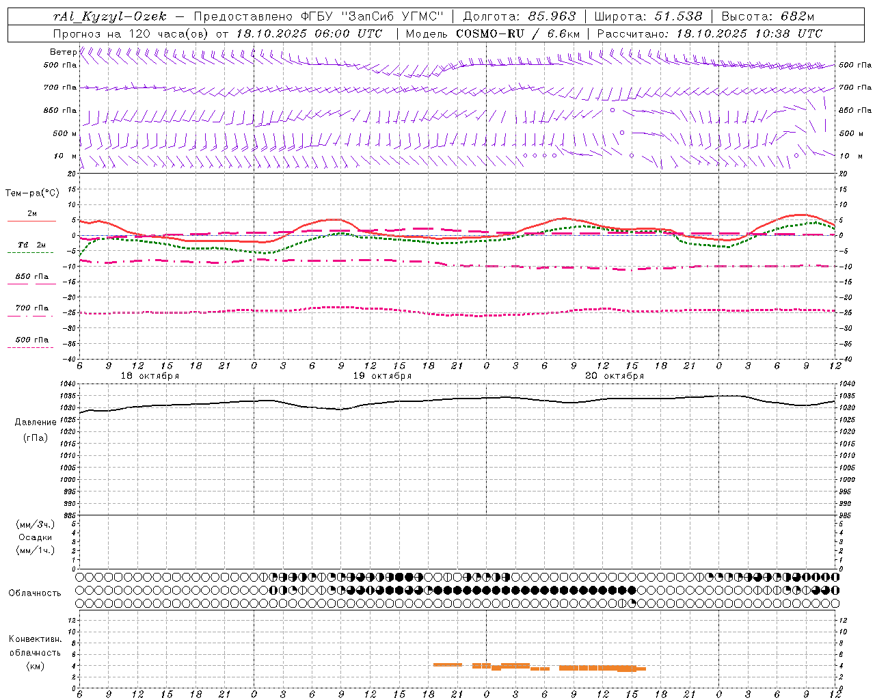The width and height of the screenshot is (875, 700).
Task: Click the (мм/1ч.) precipitation unit label
Action: (35, 550)
